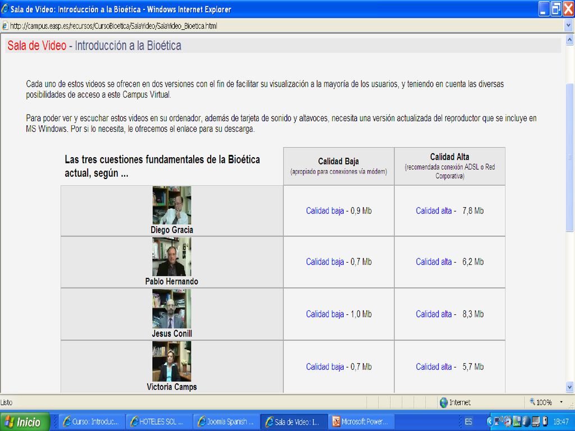Open the address bar dropdown arrow
The image size is (575, 431).
point(568,26)
